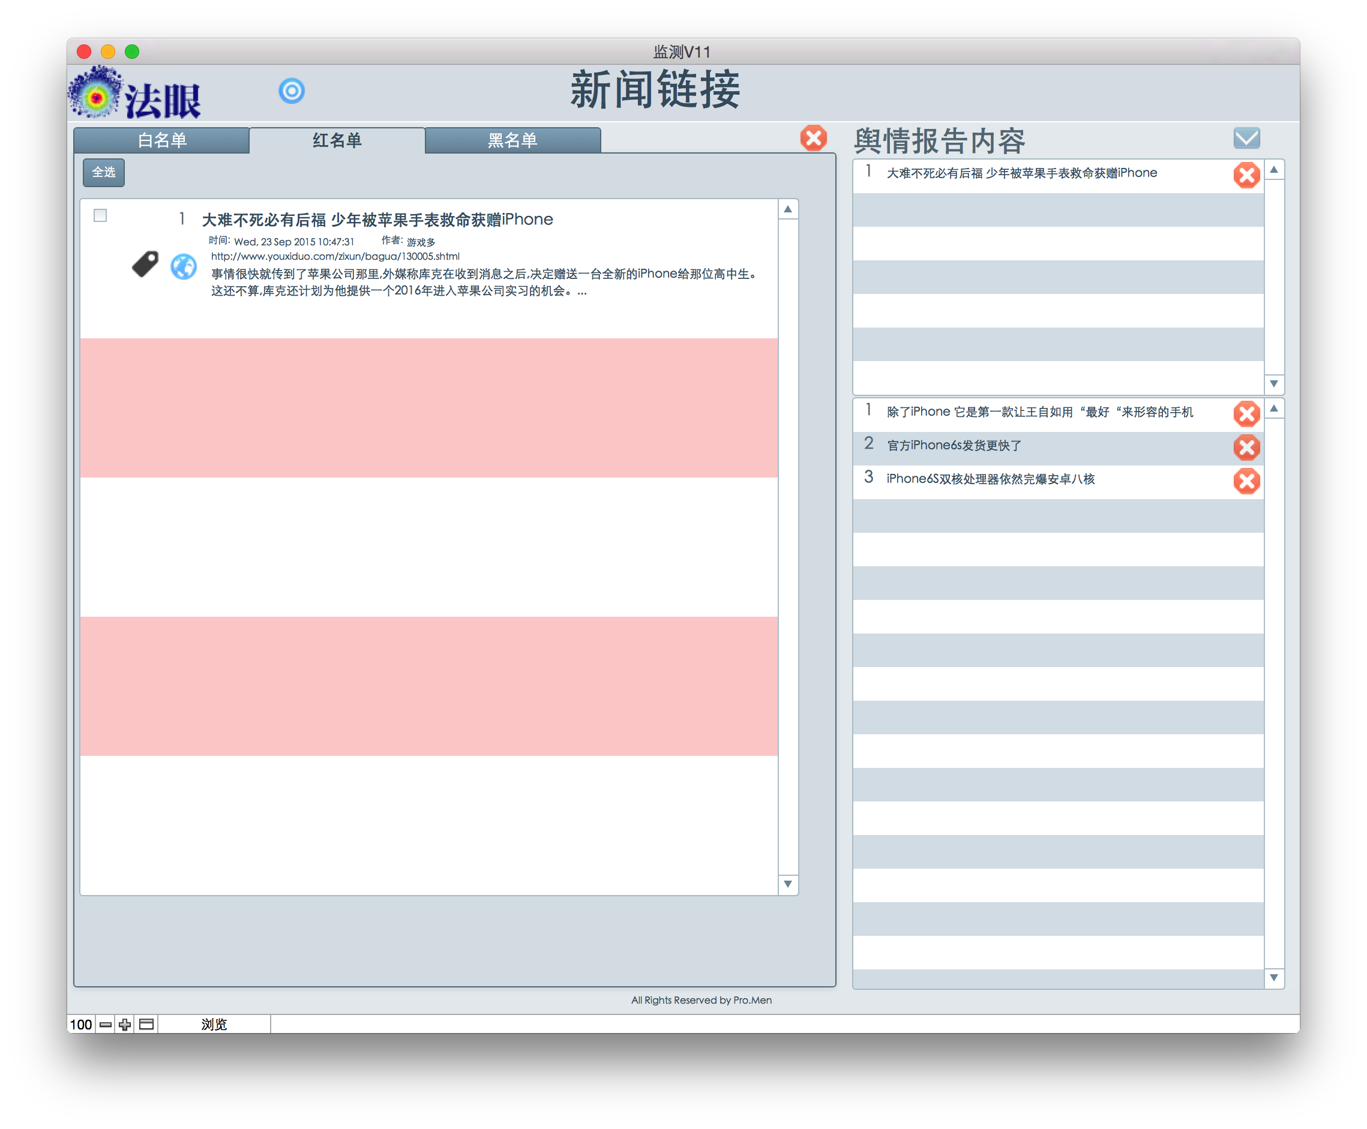The height and width of the screenshot is (1129, 1367).
Task: Delete iPhone6S双核处理器 entry
Action: (1245, 481)
